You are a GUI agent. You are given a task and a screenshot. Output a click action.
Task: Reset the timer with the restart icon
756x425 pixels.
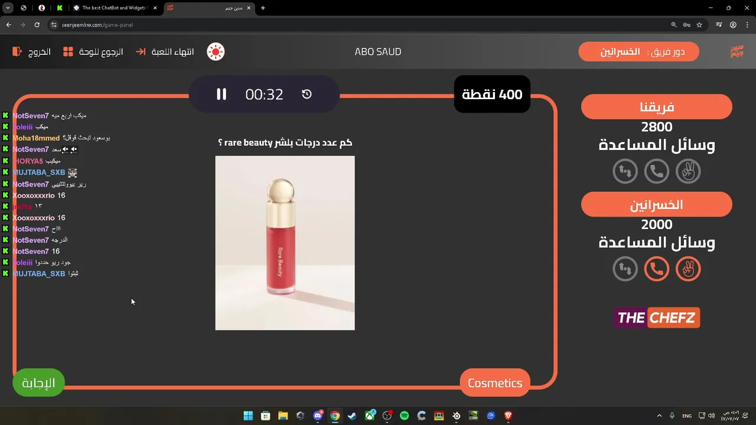pos(307,94)
